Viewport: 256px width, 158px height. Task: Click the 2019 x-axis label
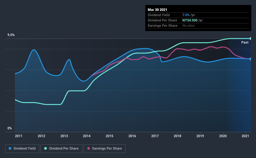200,136
